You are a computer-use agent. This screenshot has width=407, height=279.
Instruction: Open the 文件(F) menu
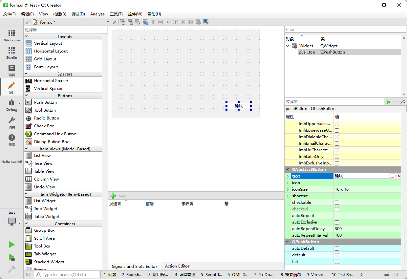point(10,14)
